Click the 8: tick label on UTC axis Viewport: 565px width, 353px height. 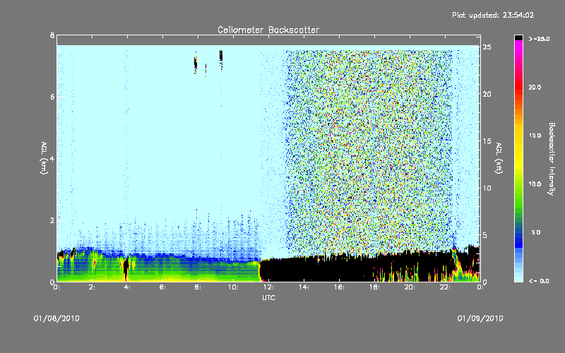pos(198,287)
